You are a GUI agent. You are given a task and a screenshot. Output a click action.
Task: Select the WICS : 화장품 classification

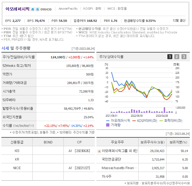coord(117,9)
